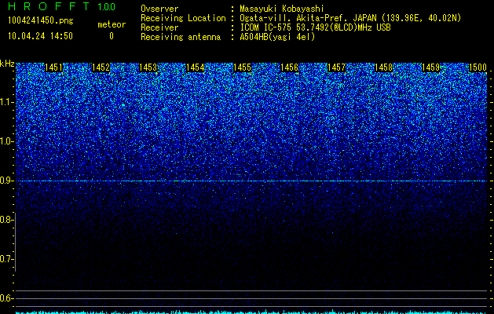Click the 0.7 kHz axis label
Image resolution: width=494 pixels, height=314 pixels.
pyautogui.click(x=7, y=259)
